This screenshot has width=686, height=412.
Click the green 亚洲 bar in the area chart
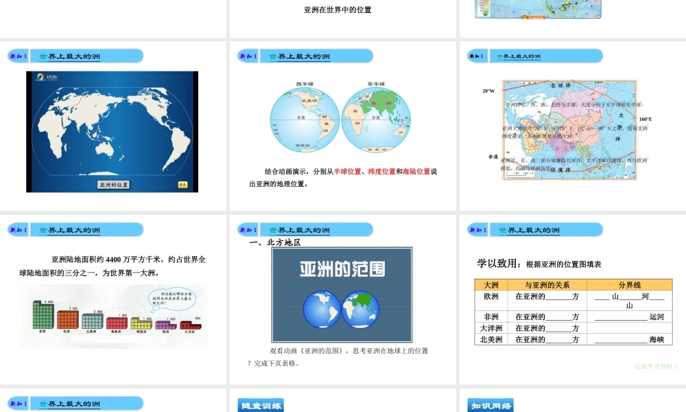point(43,317)
